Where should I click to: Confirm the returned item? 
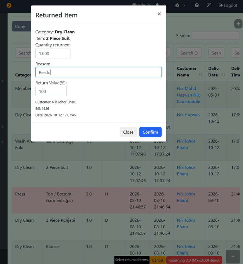tap(150, 132)
